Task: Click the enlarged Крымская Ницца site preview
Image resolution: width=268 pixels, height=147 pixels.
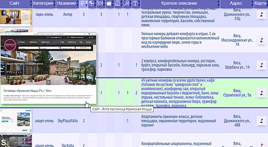Action: point(48,68)
